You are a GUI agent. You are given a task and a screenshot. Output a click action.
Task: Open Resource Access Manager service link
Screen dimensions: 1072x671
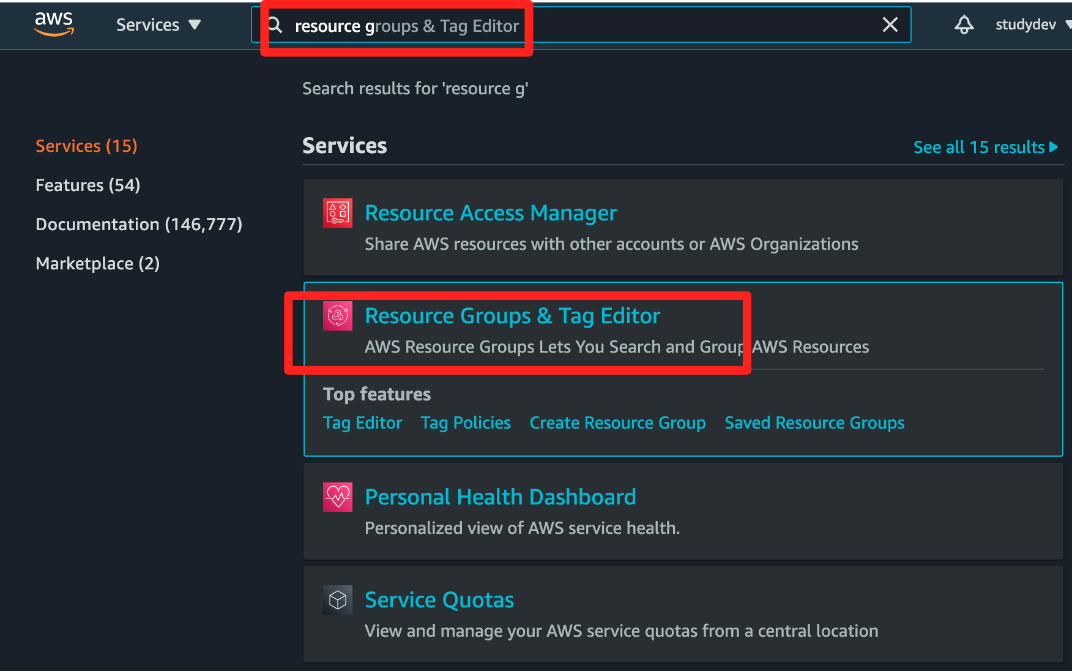[x=491, y=213]
